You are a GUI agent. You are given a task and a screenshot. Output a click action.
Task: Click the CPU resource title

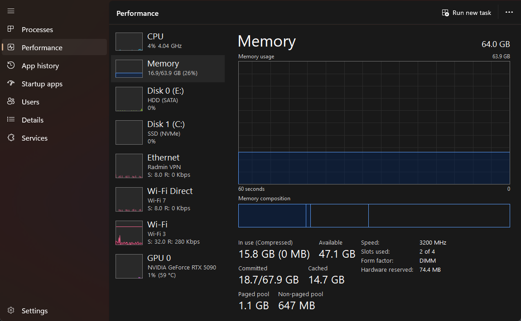(155, 36)
